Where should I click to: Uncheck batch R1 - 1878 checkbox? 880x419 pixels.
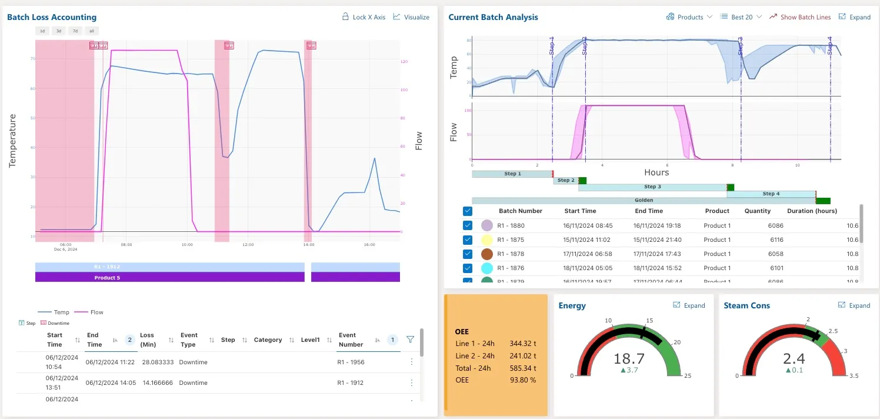tap(468, 254)
